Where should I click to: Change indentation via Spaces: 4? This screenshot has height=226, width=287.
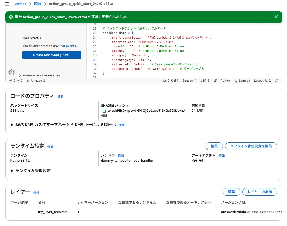click(189, 81)
